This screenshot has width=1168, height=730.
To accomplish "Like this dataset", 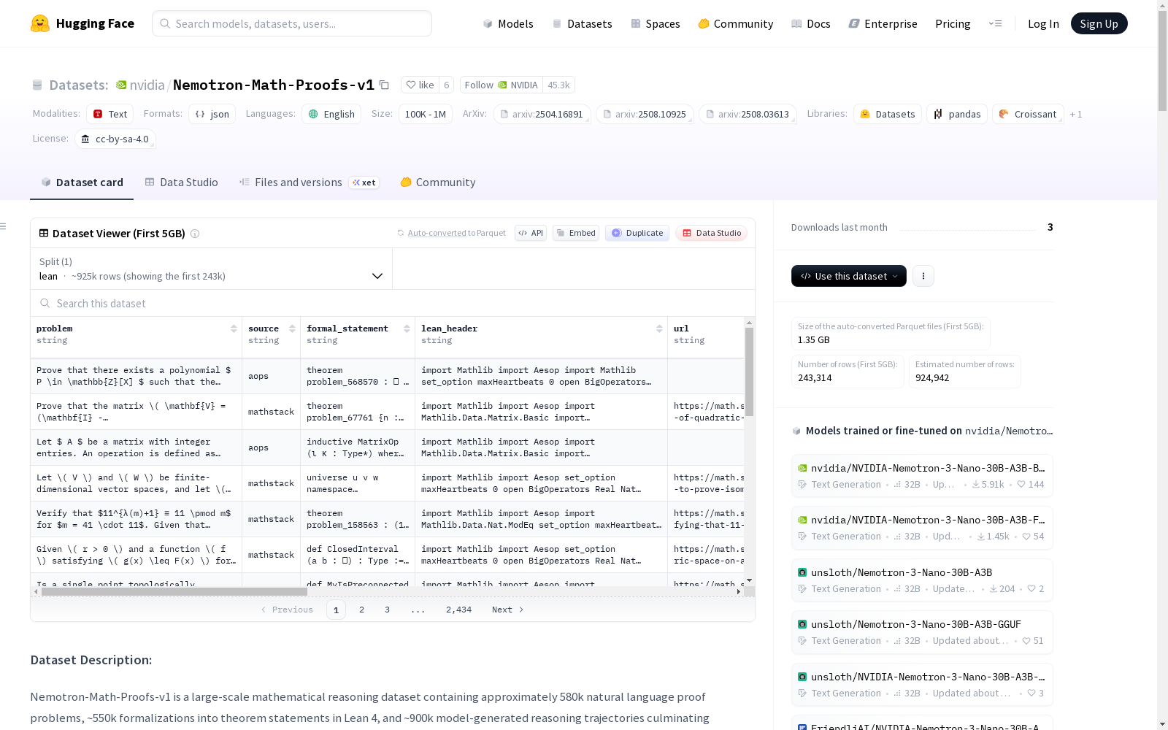I will tap(420, 85).
